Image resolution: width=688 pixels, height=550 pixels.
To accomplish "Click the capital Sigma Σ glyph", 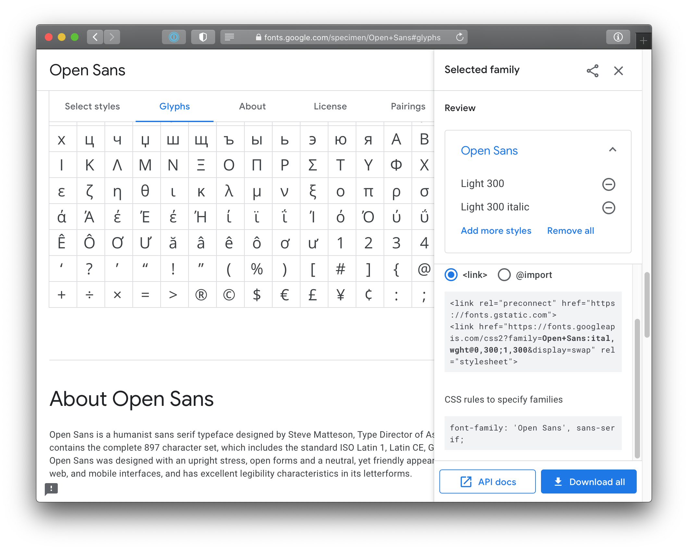I will pyautogui.click(x=313, y=165).
